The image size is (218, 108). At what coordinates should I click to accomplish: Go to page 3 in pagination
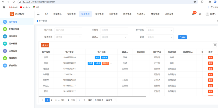pyautogui.click(x=56, y=100)
